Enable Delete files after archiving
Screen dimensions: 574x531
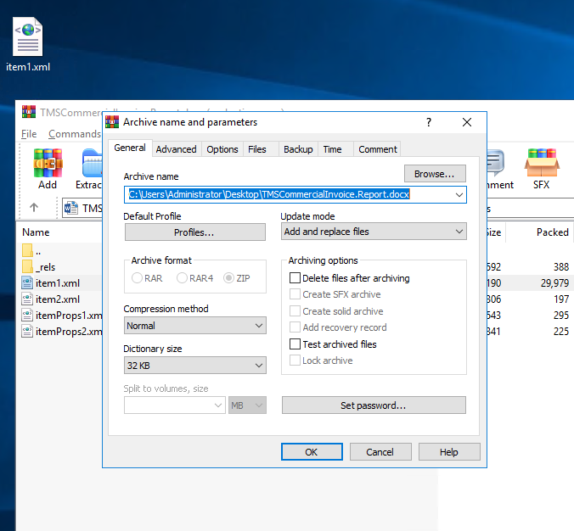pos(295,278)
